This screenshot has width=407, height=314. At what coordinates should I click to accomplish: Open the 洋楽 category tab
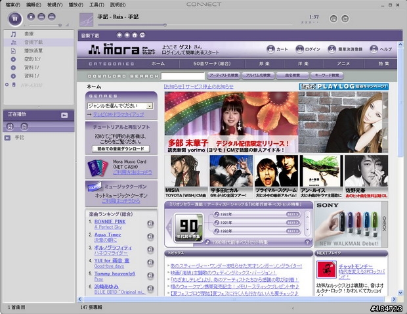[x=303, y=64]
